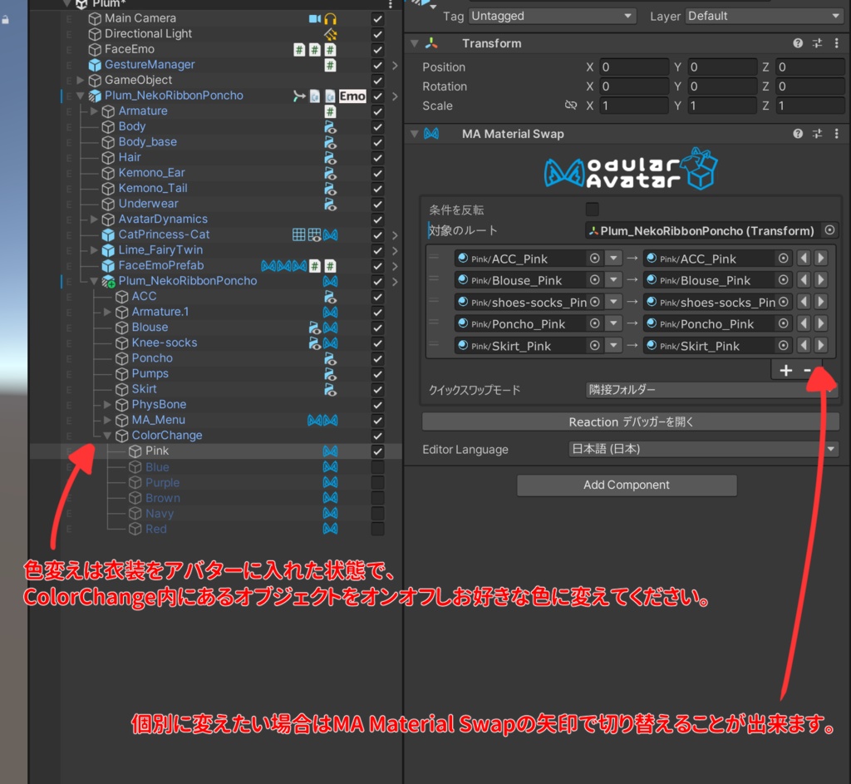Click the Scale Z input field

(x=809, y=106)
